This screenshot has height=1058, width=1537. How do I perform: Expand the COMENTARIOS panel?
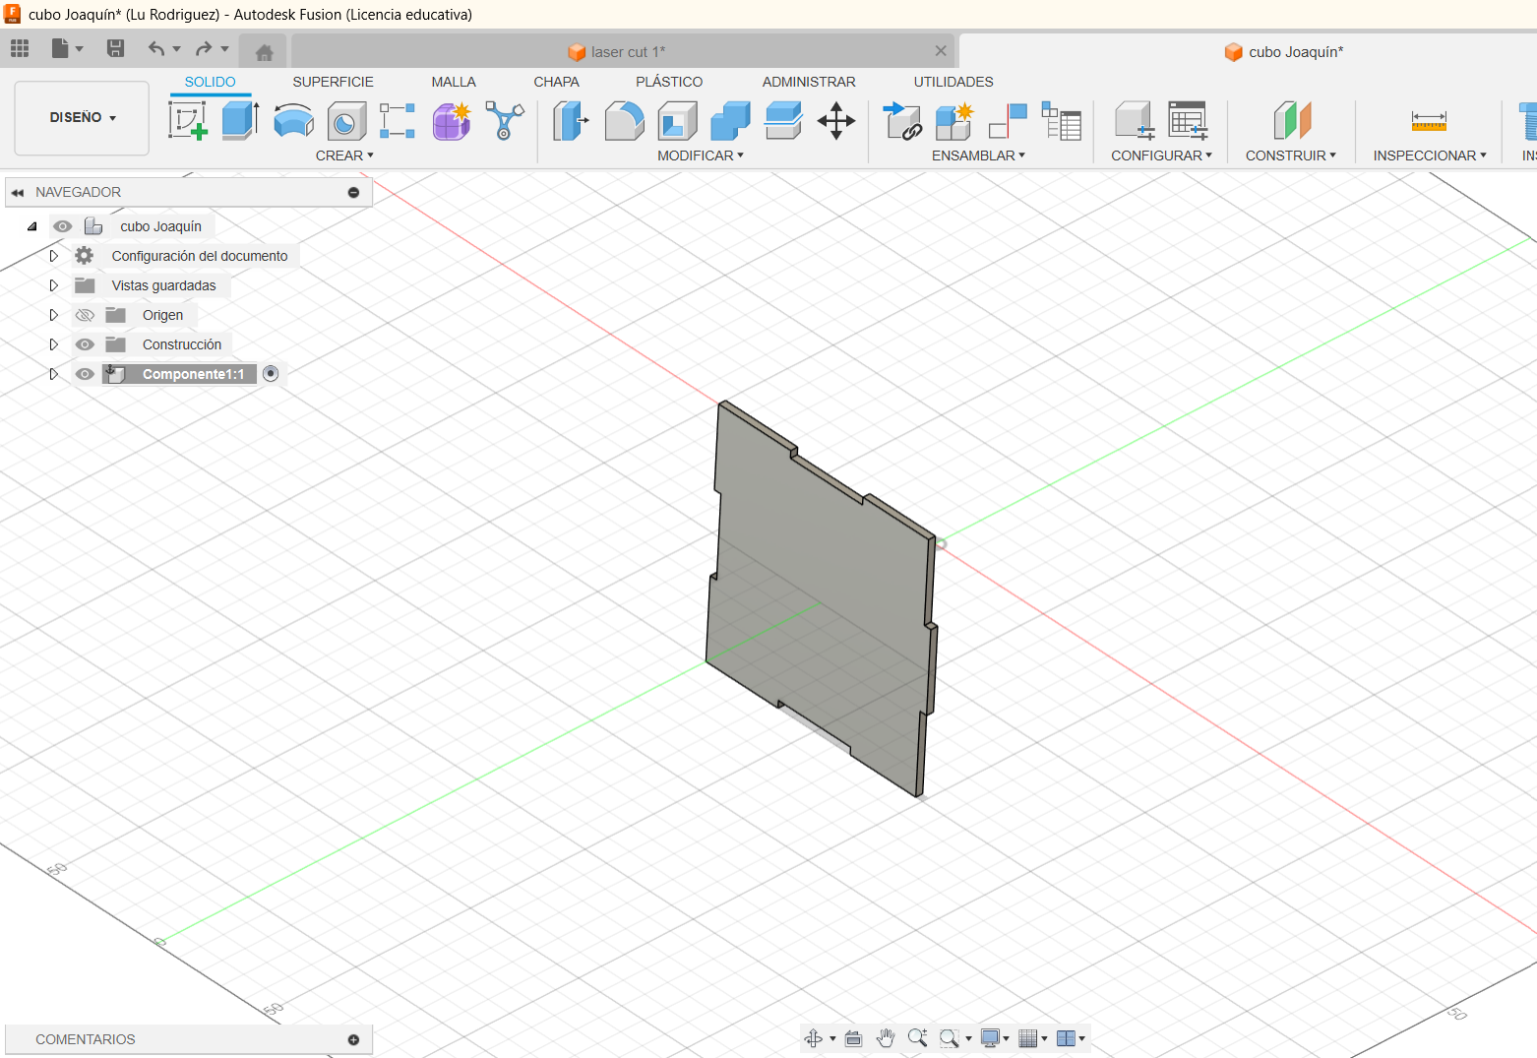[x=353, y=1039]
